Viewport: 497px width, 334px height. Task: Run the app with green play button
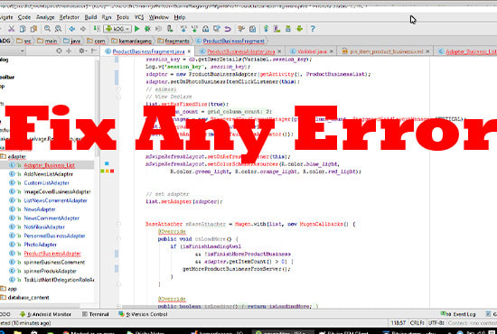[x=137, y=29]
